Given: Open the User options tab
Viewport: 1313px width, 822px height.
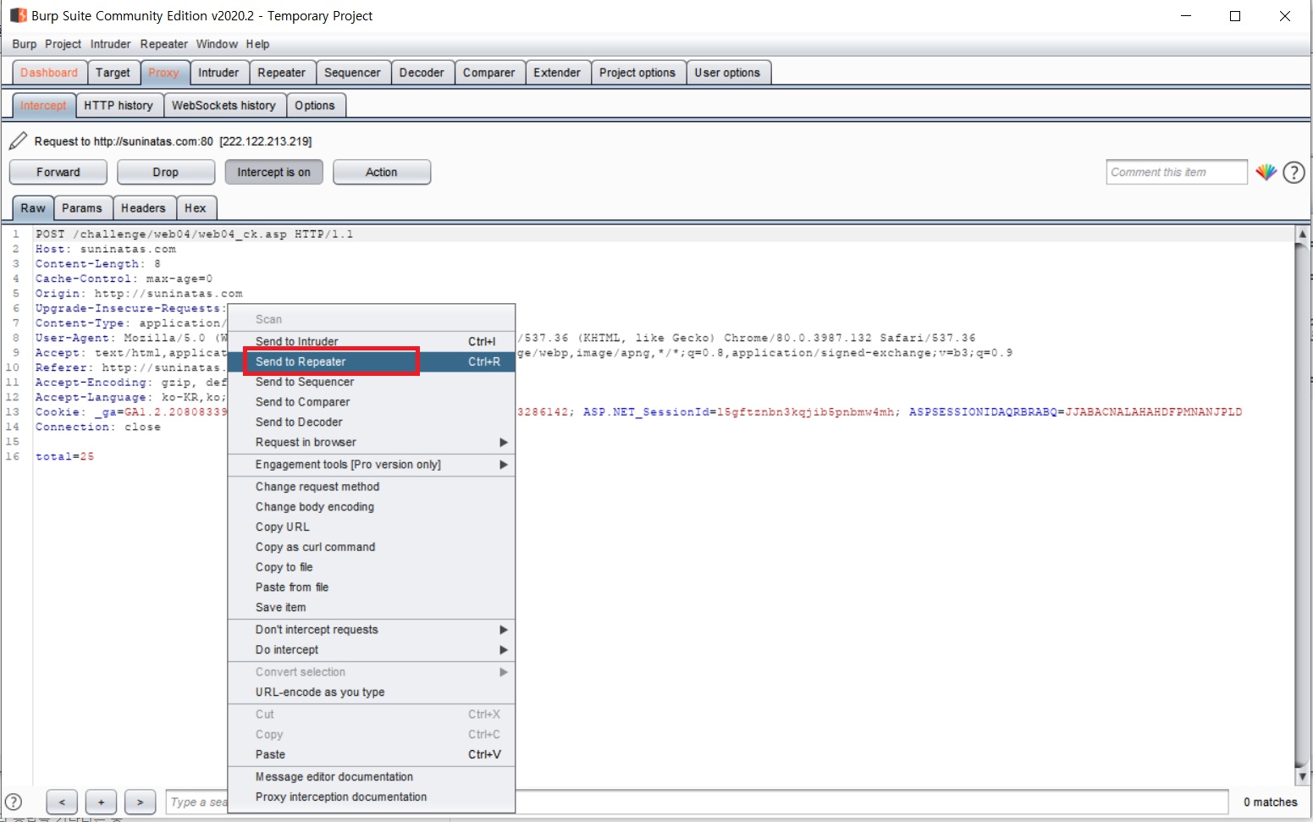Looking at the screenshot, I should [x=727, y=73].
